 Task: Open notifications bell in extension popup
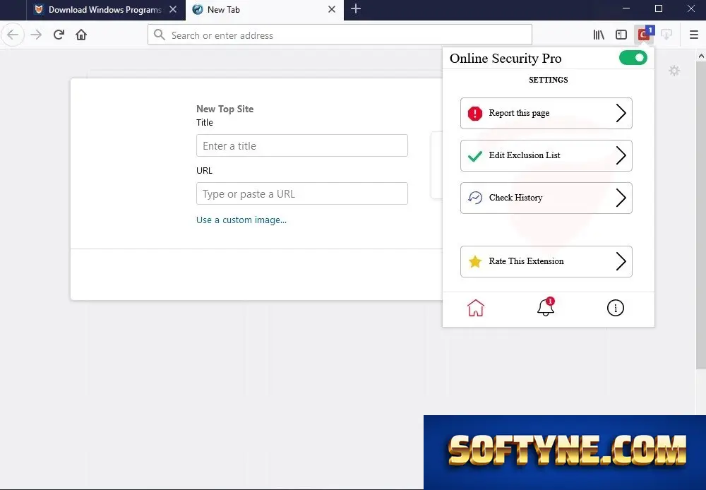point(545,308)
